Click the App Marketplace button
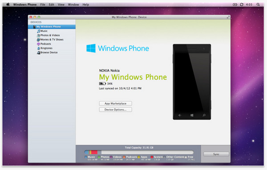Viewport: 267px width, 170px height. pyautogui.click(x=115, y=103)
